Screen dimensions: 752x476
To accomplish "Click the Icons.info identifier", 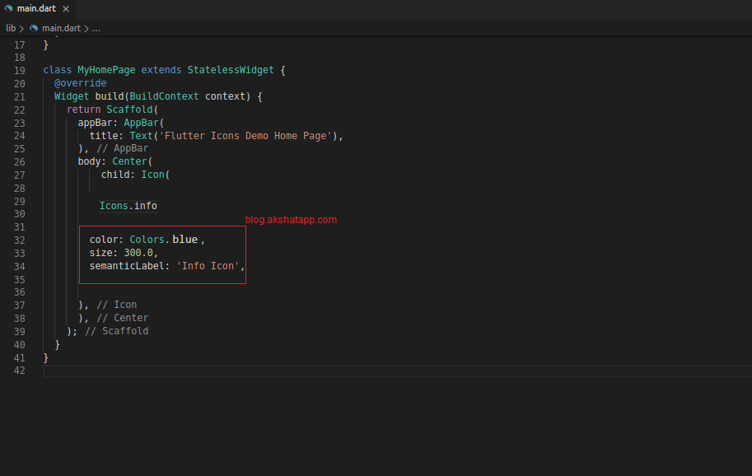I will click(128, 205).
